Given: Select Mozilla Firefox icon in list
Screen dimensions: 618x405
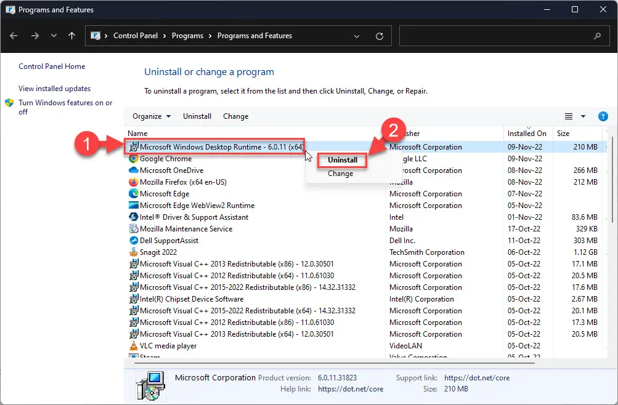Looking at the screenshot, I should tap(134, 182).
